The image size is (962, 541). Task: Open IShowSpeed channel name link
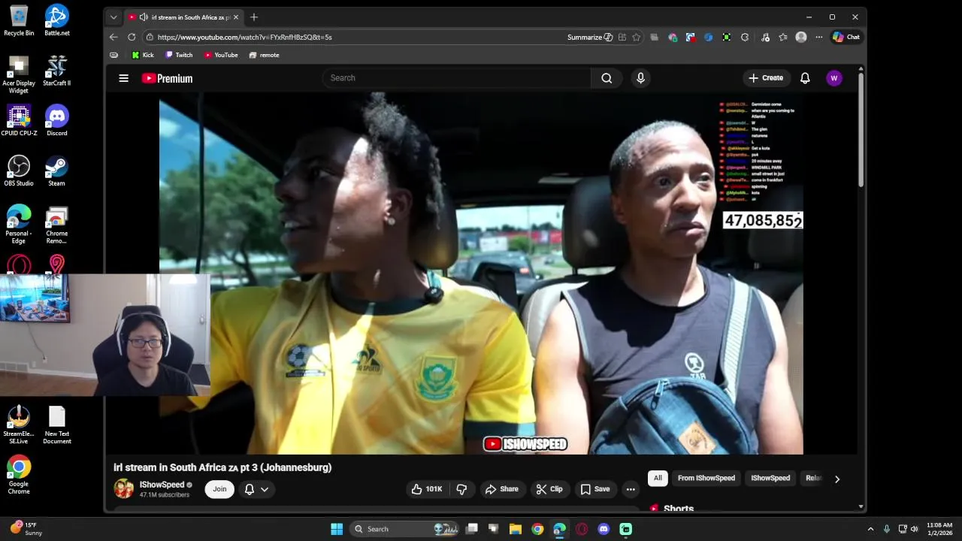point(162,485)
